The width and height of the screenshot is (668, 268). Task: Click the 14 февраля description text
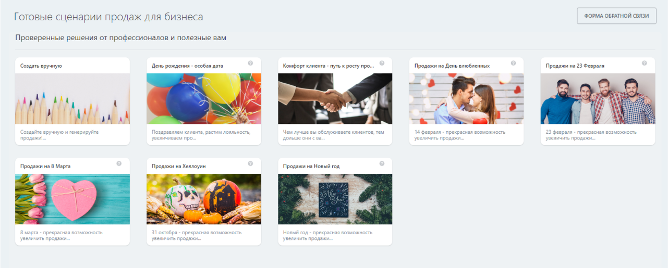(459, 135)
